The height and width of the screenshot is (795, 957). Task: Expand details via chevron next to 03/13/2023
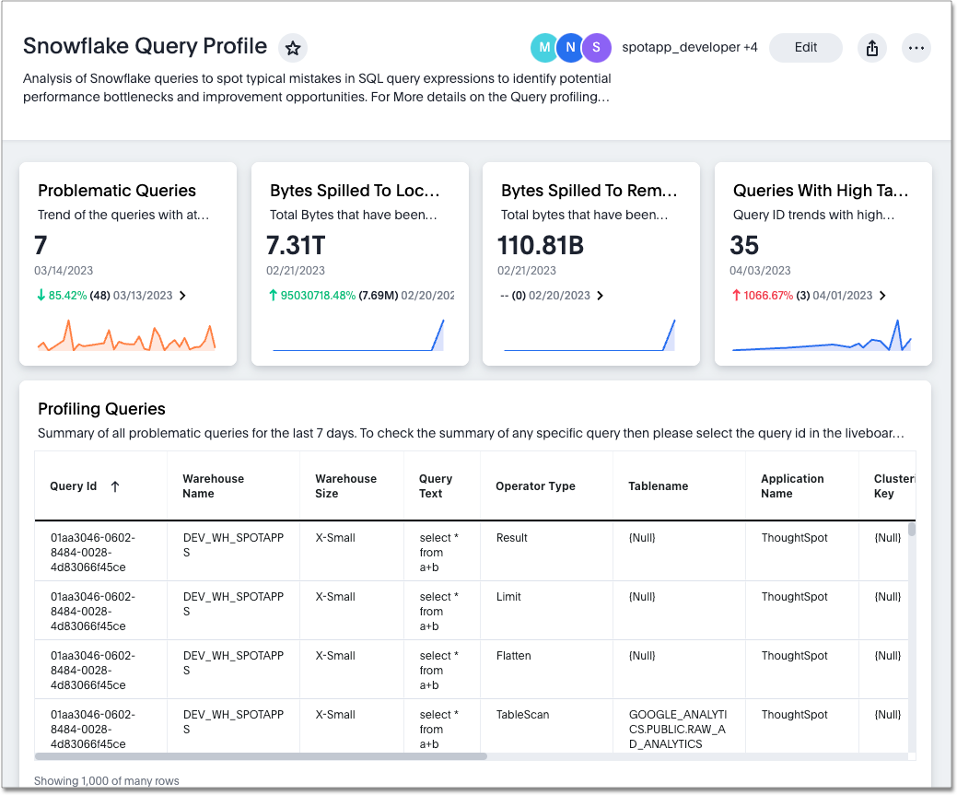point(183,296)
